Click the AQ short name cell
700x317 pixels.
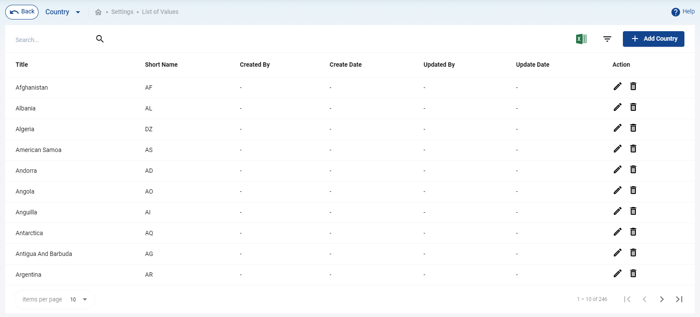pyautogui.click(x=149, y=233)
